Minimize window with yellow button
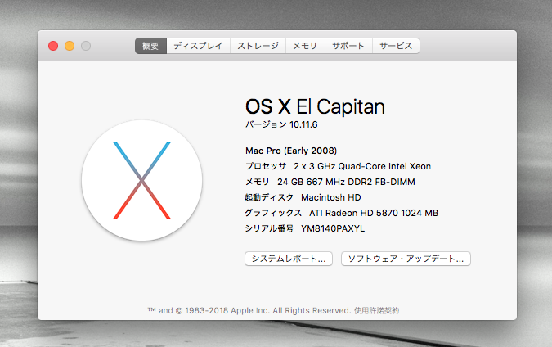Image resolution: width=552 pixels, height=347 pixels. coord(70,46)
